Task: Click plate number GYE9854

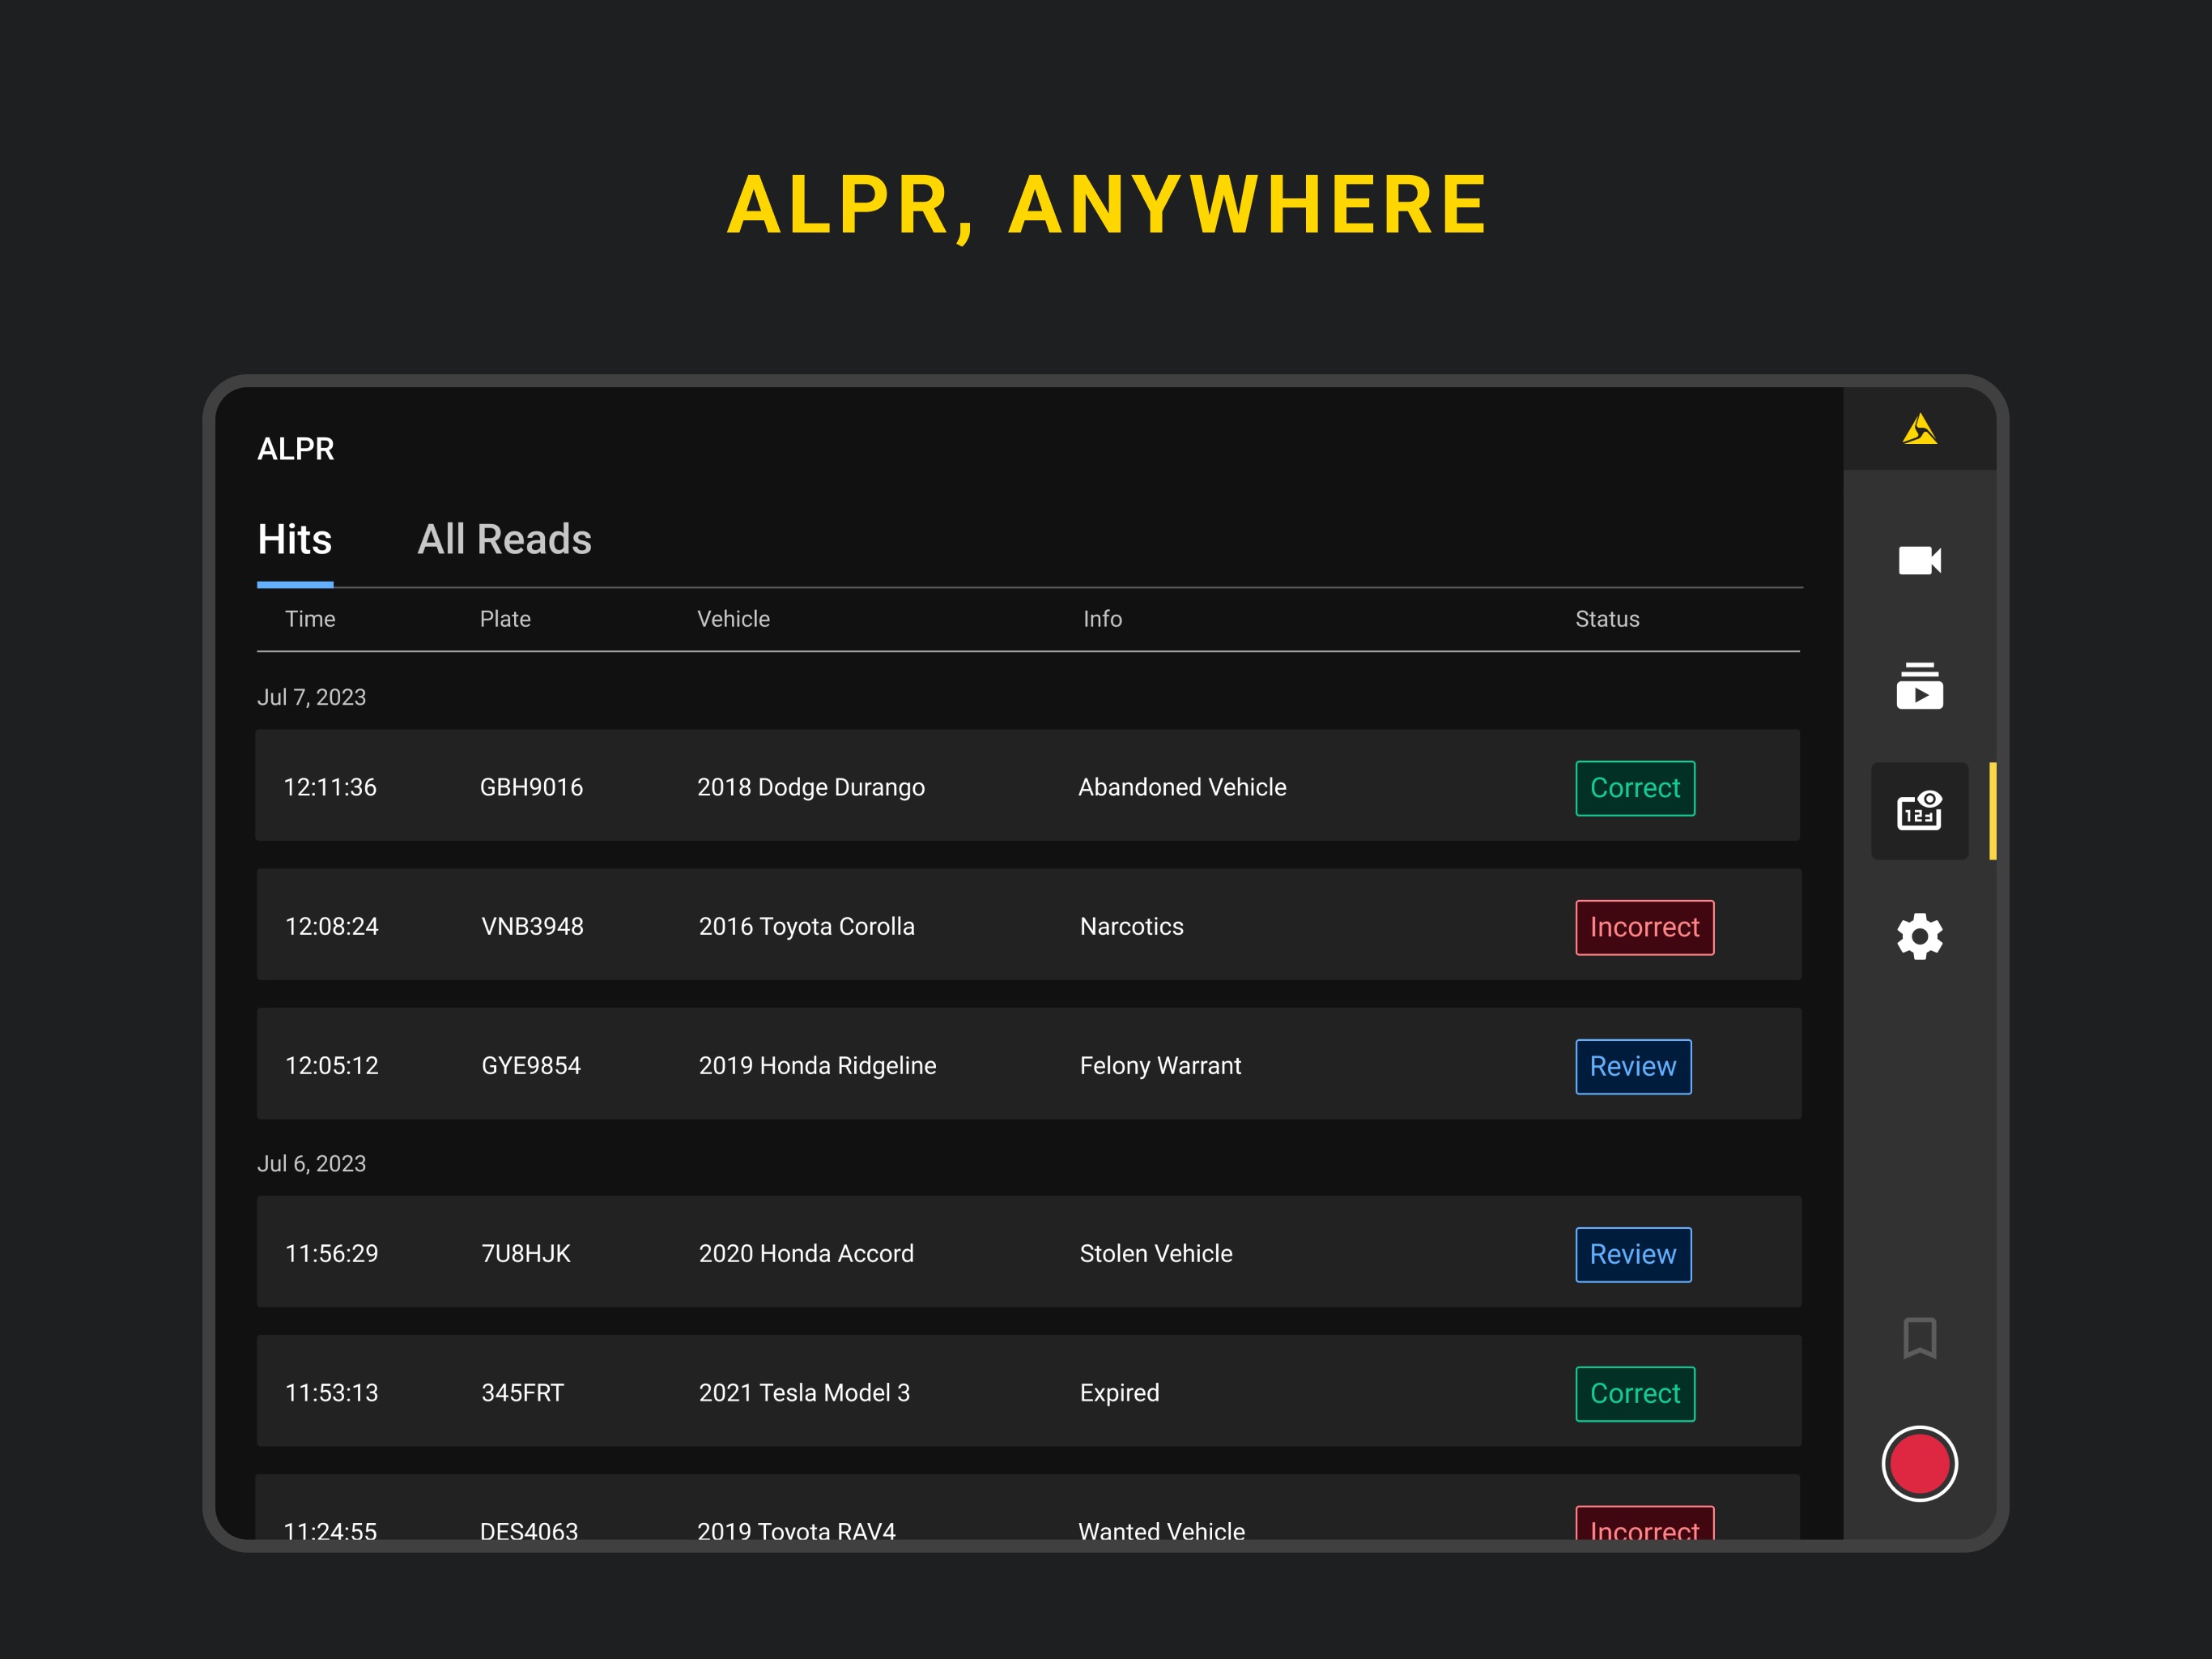Action: pos(531,1066)
